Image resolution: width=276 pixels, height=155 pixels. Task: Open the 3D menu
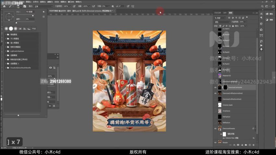[x=56, y=2]
